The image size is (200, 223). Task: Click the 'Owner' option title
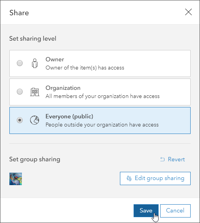click(x=55, y=59)
